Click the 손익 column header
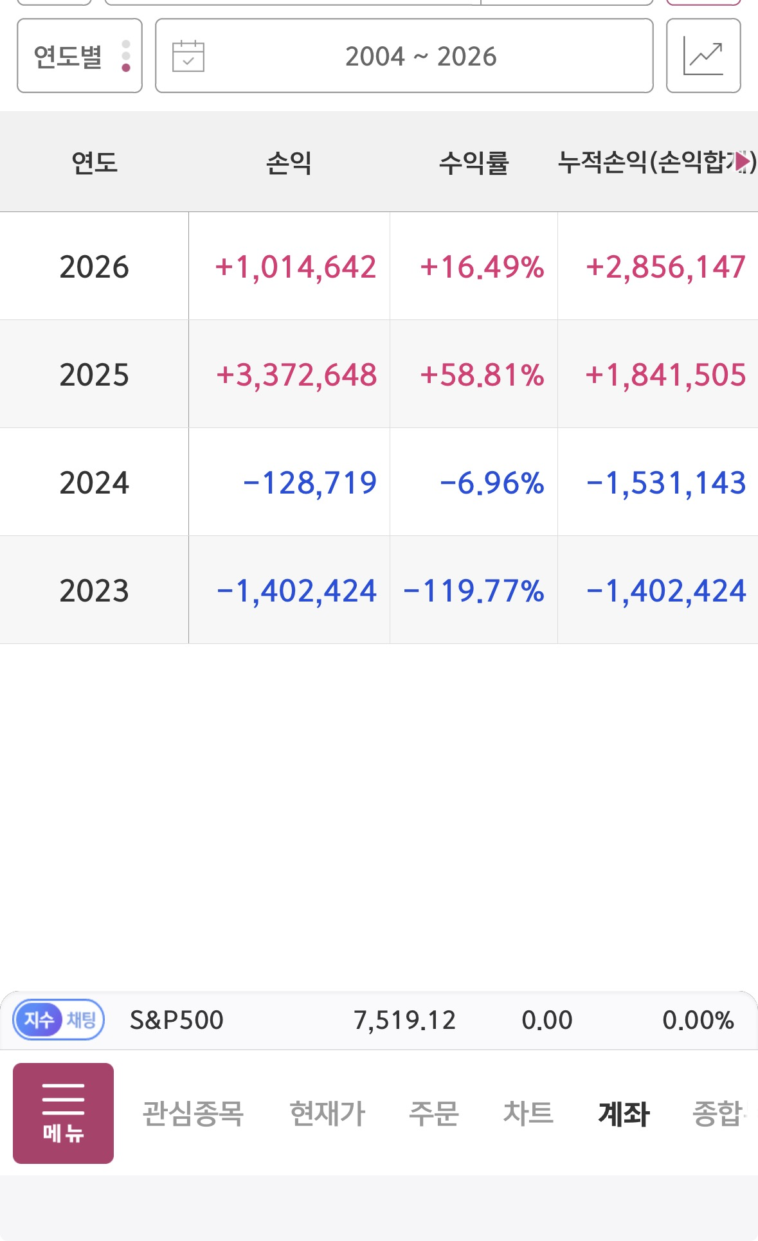The width and height of the screenshot is (758, 1241). 289,163
